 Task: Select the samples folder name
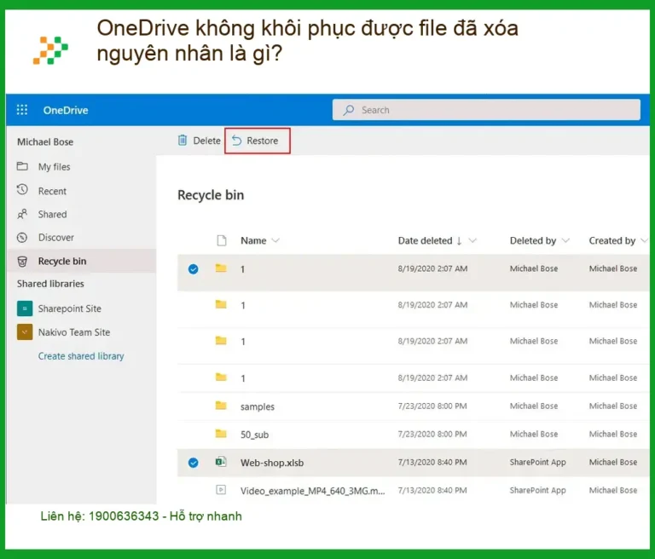(x=258, y=406)
